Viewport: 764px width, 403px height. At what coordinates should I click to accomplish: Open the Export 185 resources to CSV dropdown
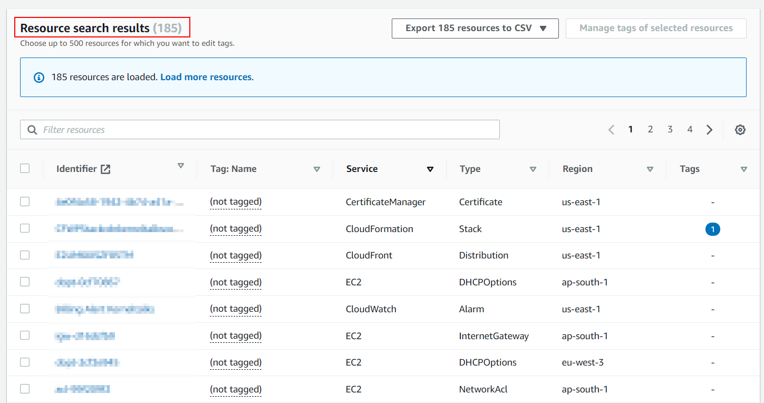(x=474, y=28)
